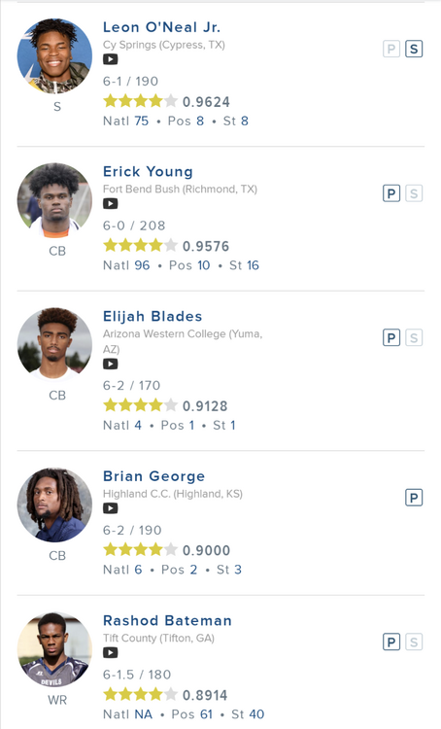Click Rashod Bateman's name link
The height and width of the screenshot is (729, 441).
click(167, 621)
